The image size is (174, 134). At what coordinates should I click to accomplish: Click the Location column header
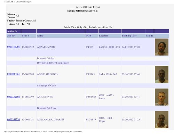tap(104, 36)
